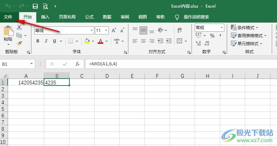Click the Wrap Text icon
Screen dimensions: 277x146
[180, 30]
